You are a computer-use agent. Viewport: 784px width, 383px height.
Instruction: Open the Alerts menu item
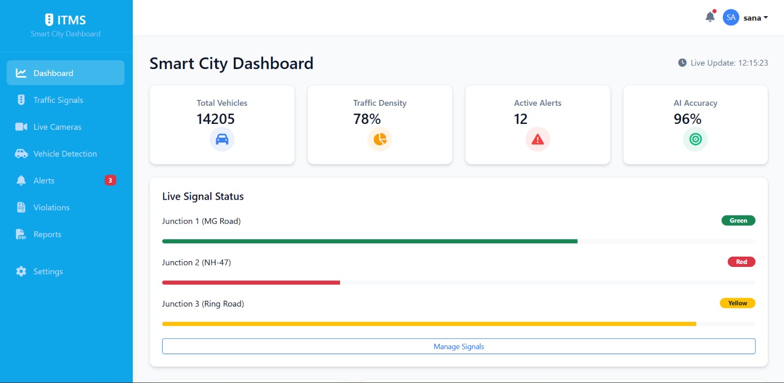66,181
